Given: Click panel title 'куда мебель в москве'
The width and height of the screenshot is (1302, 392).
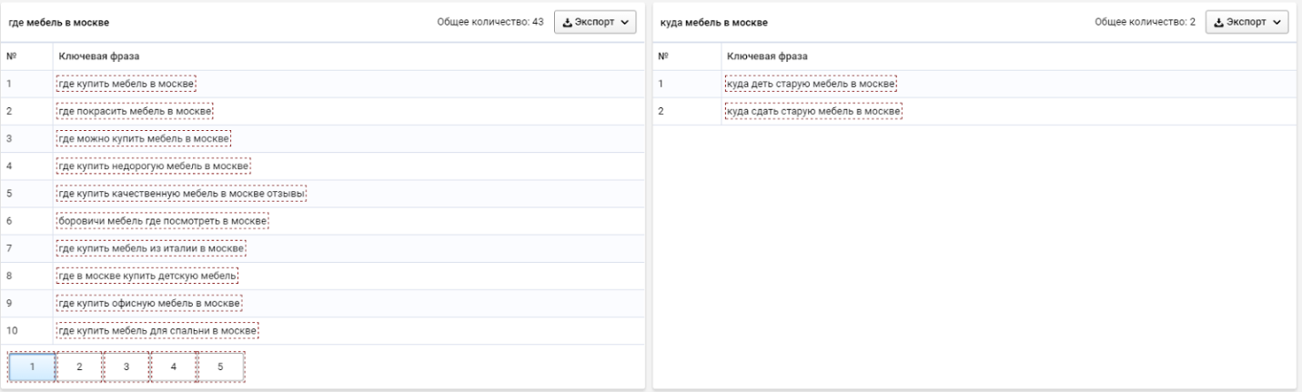Looking at the screenshot, I should pos(714,23).
